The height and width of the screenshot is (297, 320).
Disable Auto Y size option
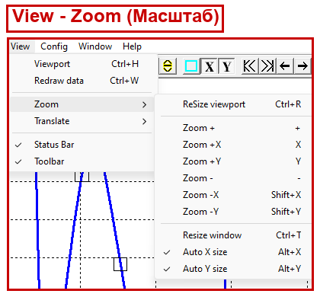tap(233, 269)
